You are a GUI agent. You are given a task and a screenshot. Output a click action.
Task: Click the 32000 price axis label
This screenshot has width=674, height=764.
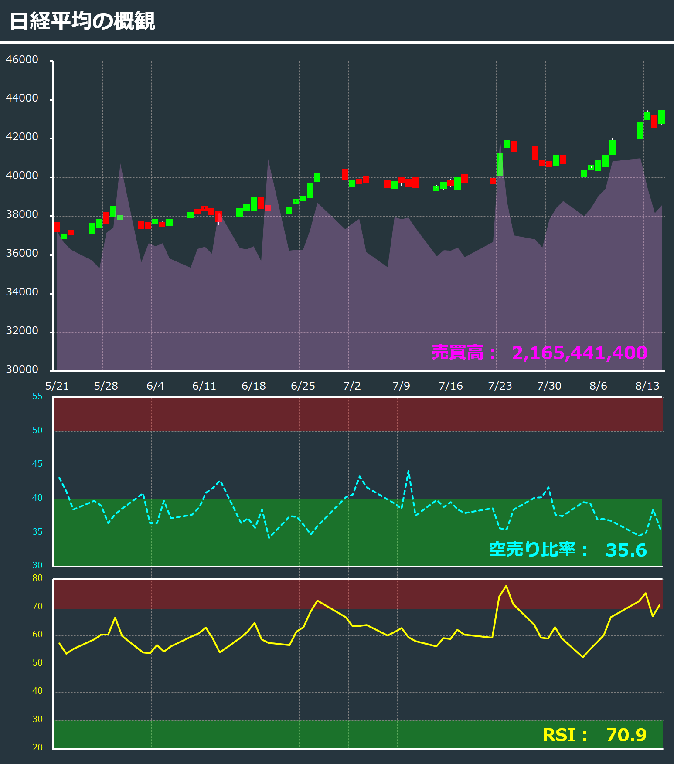coord(22,331)
